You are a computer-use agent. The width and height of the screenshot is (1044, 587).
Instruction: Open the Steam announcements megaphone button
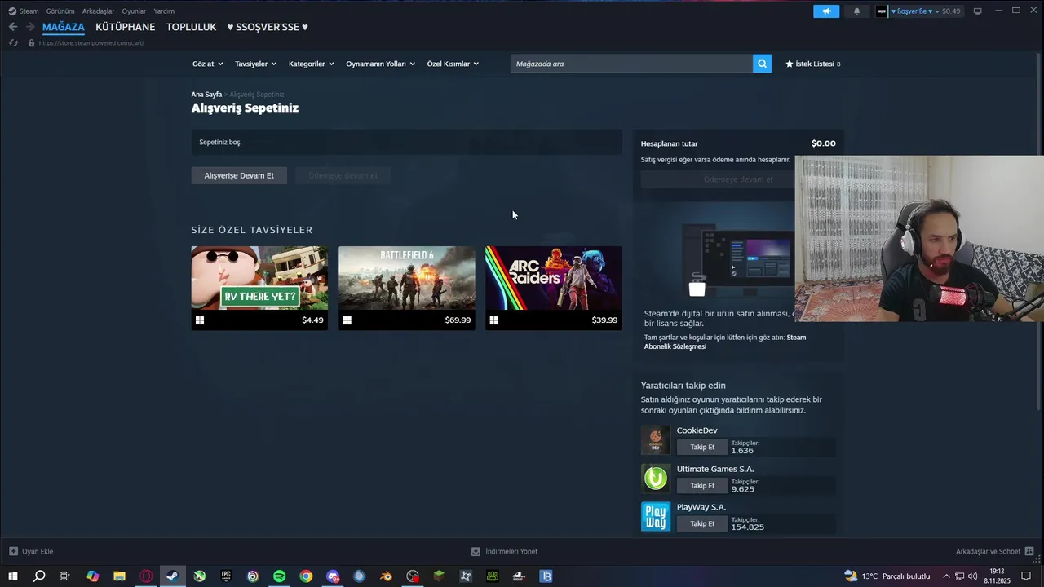(826, 11)
